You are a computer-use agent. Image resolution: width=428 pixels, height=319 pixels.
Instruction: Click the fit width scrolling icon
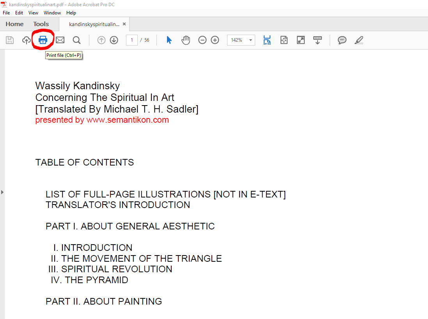coord(267,40)
